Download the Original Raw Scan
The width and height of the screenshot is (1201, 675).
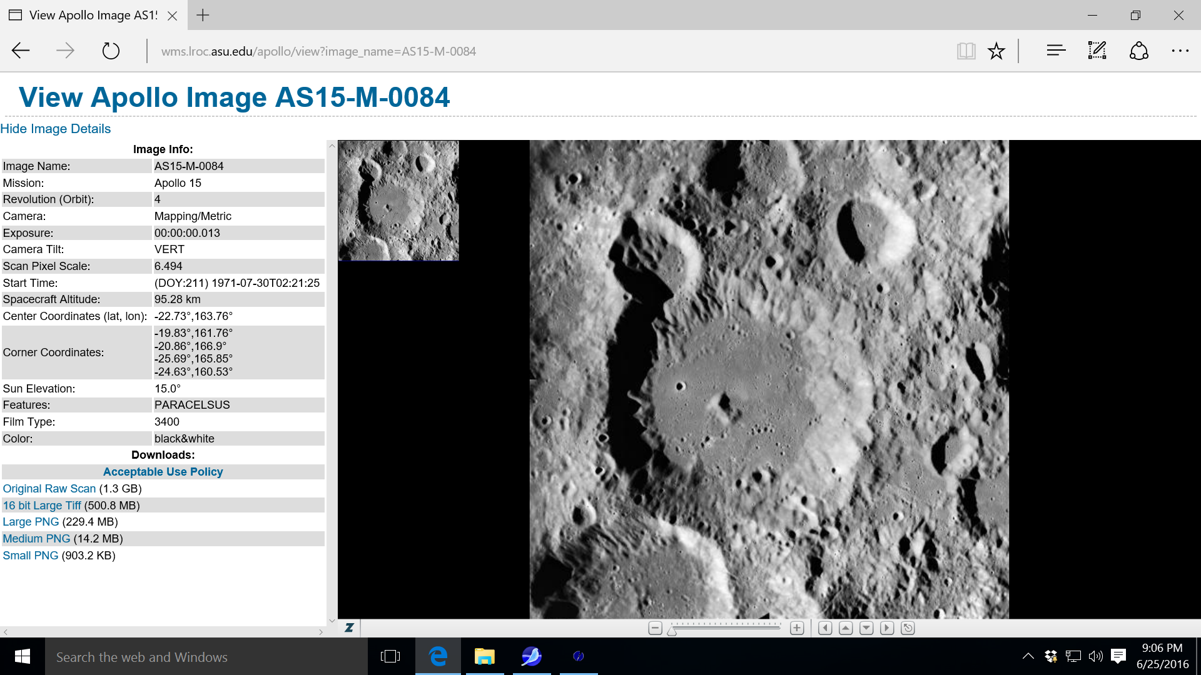(49, 489)
